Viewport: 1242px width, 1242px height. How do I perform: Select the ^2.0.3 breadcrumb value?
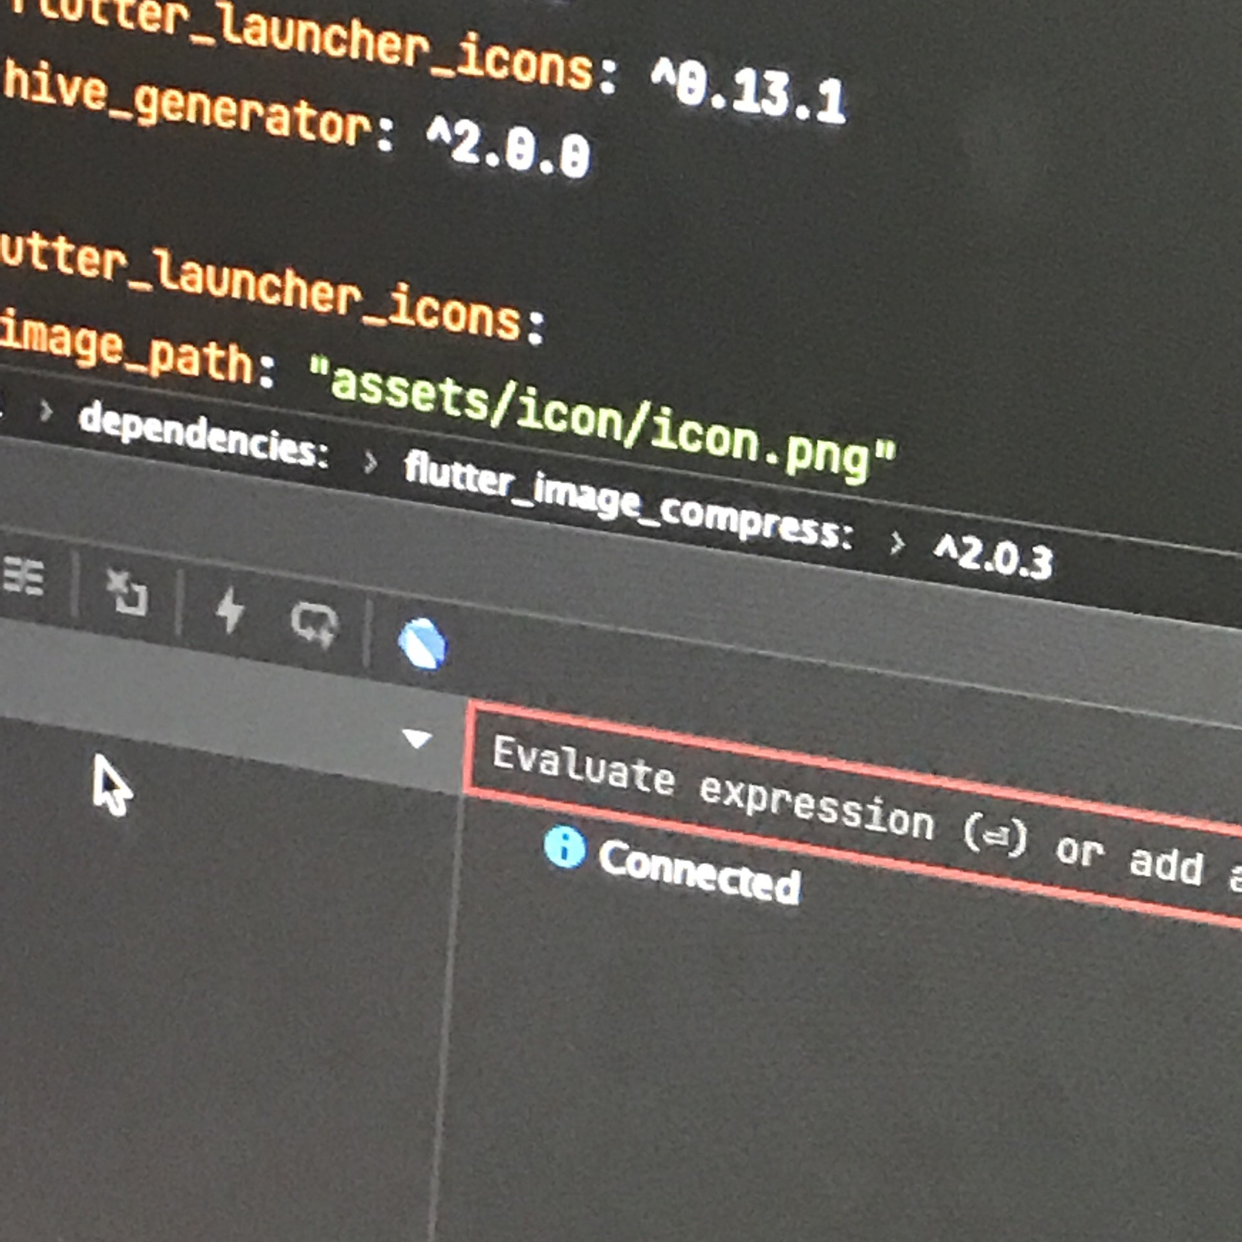click(x=993, y=556)
